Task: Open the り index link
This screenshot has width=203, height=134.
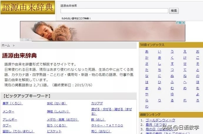Action: (159, 100)
